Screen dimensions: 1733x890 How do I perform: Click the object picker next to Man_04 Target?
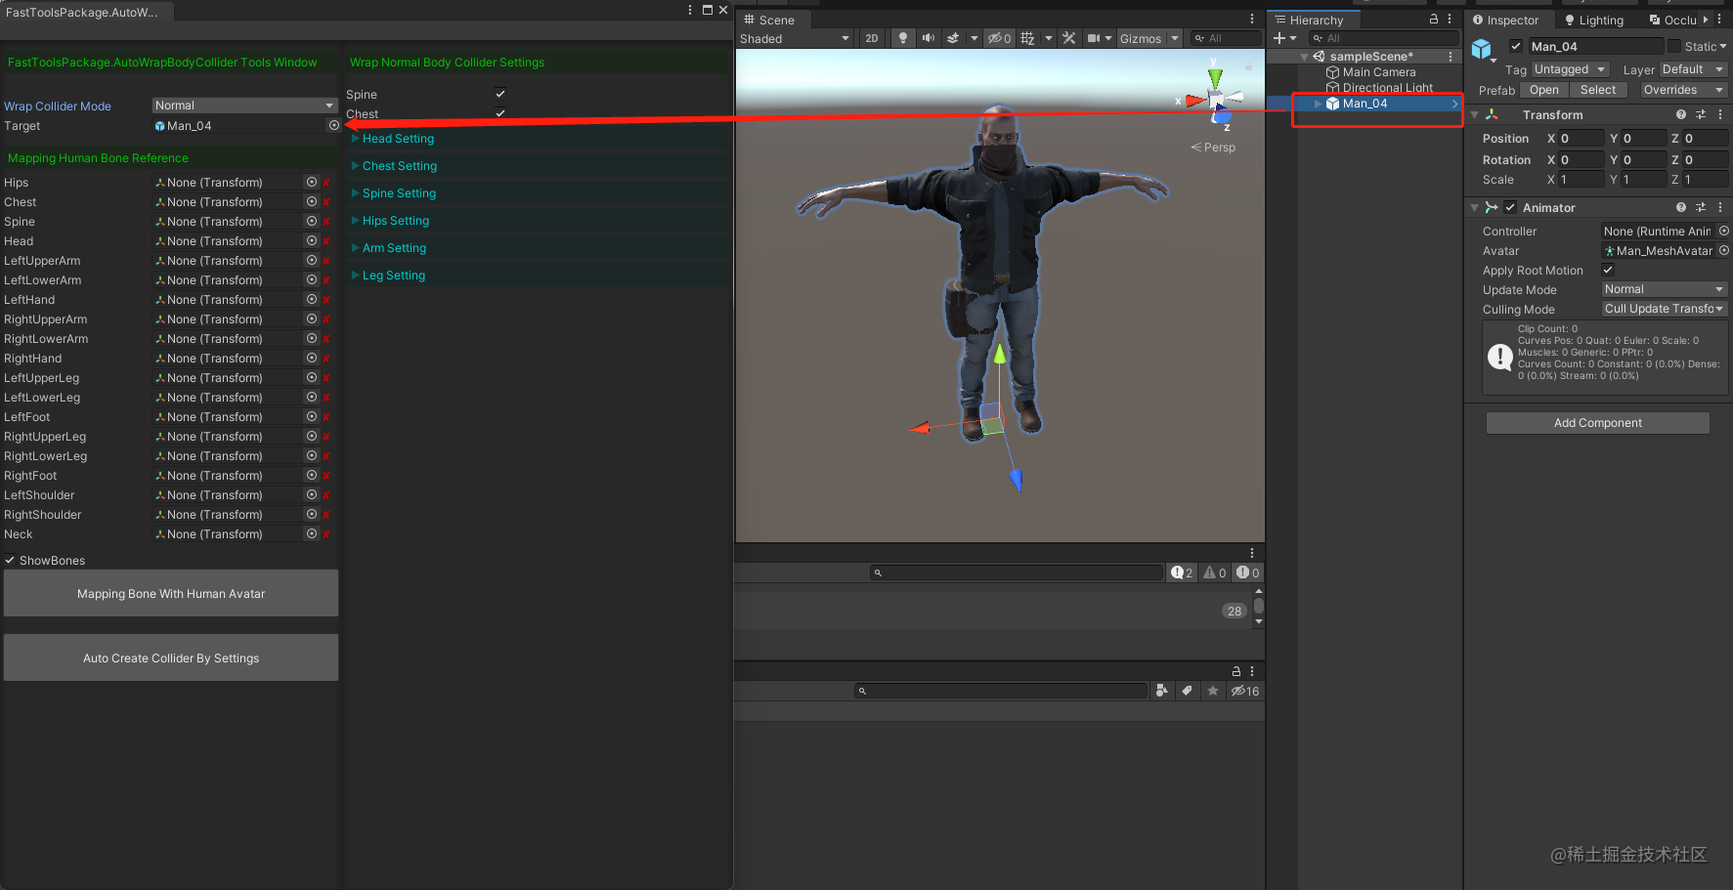[332, 125]
